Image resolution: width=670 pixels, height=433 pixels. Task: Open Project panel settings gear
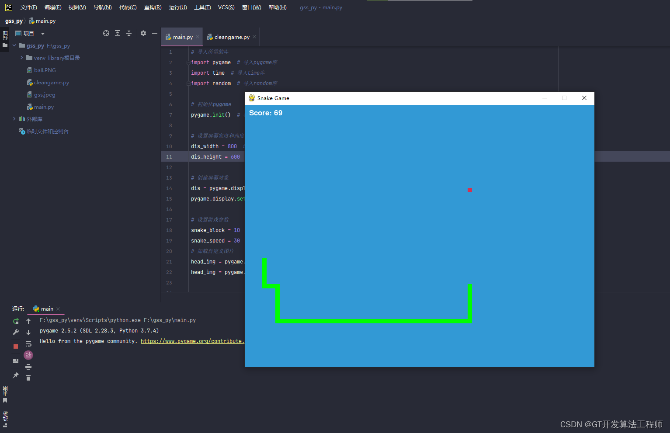pos(143,33)
